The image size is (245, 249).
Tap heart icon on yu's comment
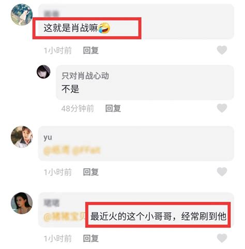222,171
